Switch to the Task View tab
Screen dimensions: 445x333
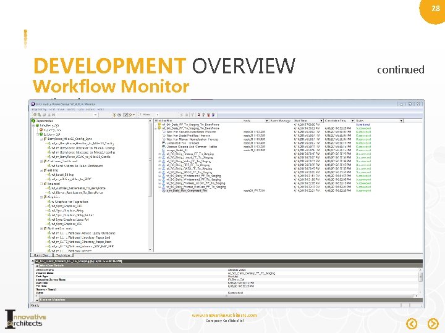coord(63,255)
